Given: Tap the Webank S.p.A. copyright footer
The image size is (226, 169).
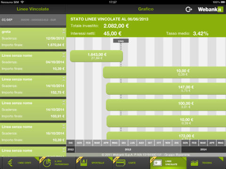Looking at the screenshot, I should click(146, 155).
